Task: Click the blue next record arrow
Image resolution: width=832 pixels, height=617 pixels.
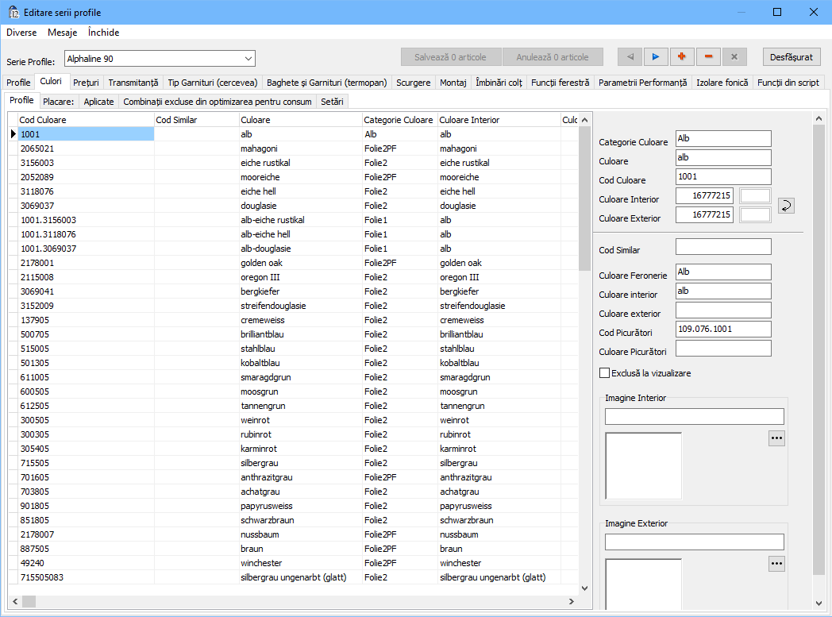Action: pyautogui.click(x=656, y=57)
